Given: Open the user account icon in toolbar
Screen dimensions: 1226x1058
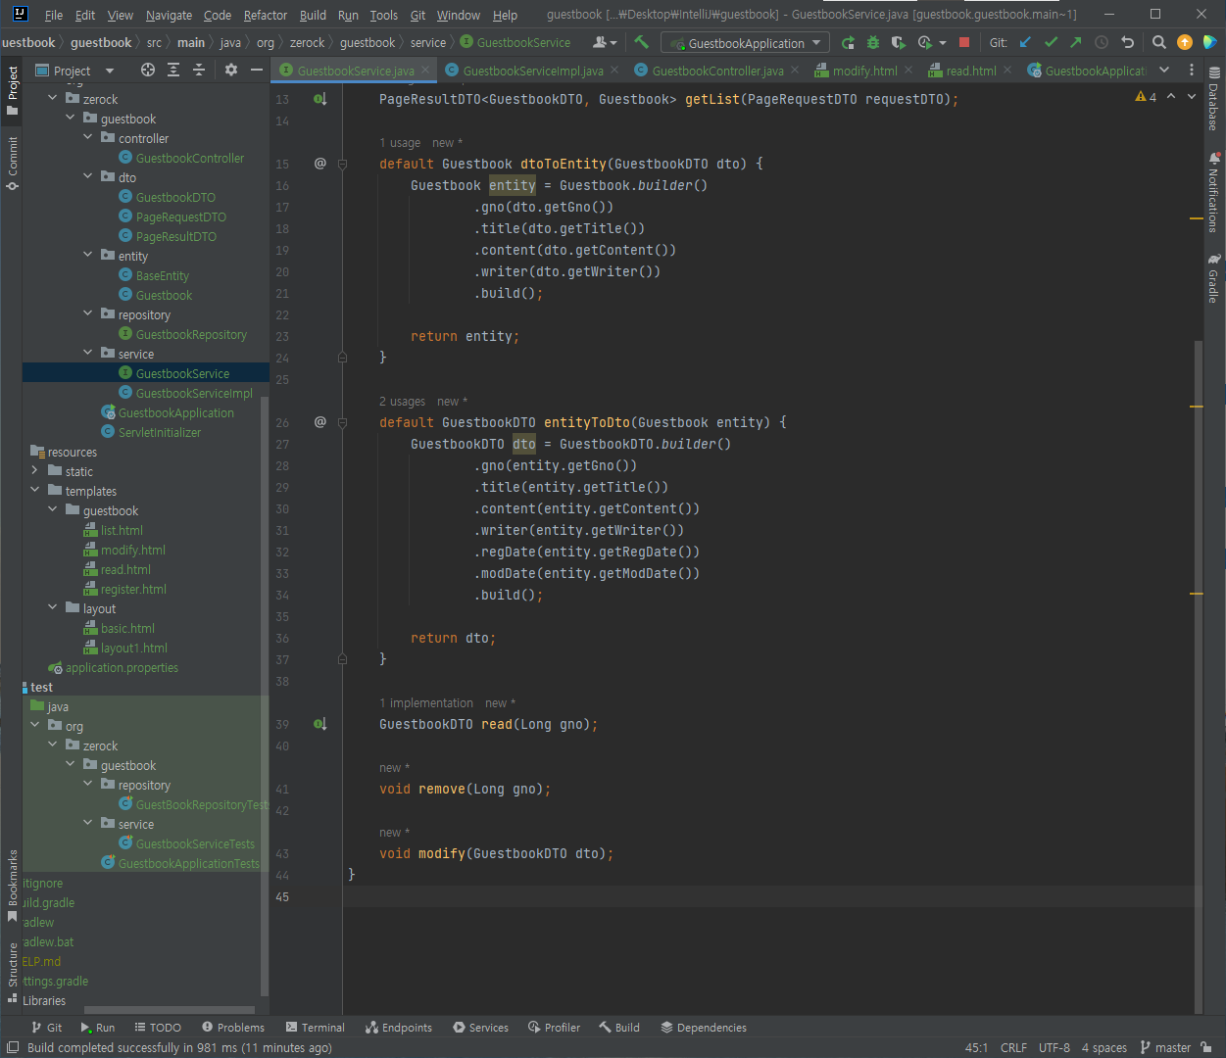Looking at the screenshot, I should [605, 42].
